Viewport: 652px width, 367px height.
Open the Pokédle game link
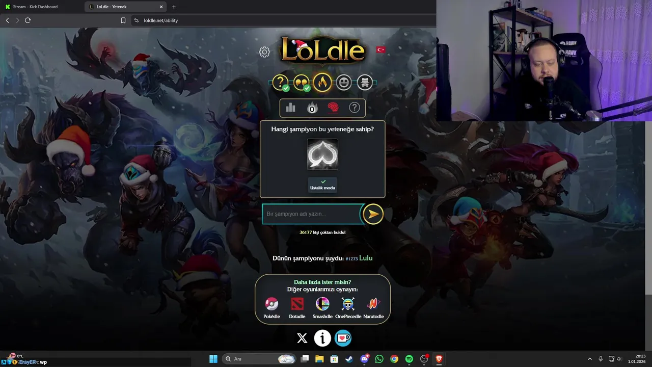271,308
